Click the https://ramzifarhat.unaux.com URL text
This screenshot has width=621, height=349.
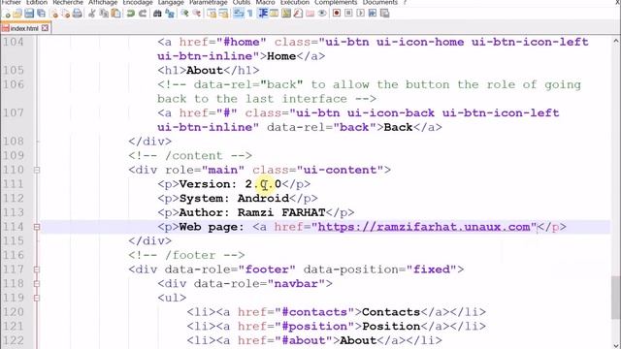click(424, 227)
